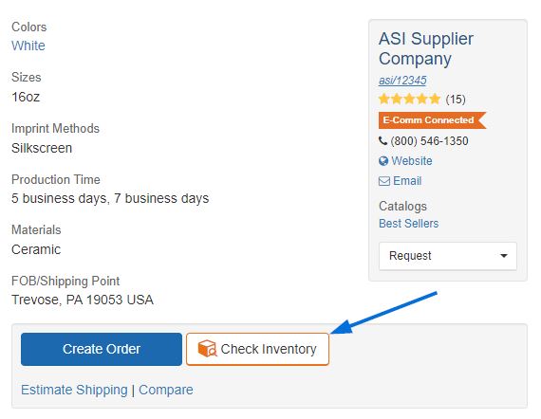Click the globe icon beside Website
This screenshot has width=541, height=419.
[383, 161]
